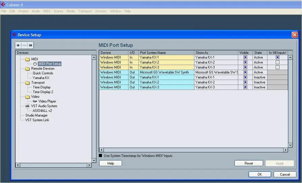This screenshot has height=183, width=302.
Task: Confirm with the OK button
Action: click(259, 174)
